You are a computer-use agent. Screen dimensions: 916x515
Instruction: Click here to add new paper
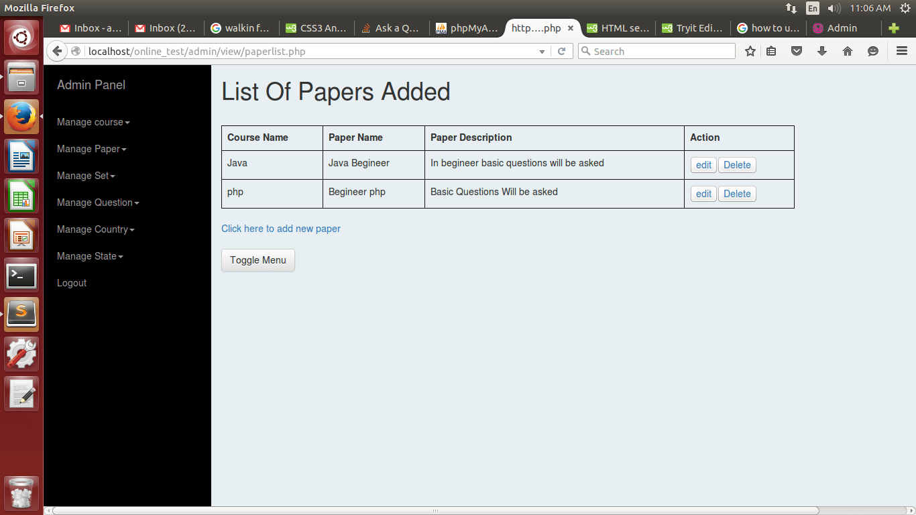[281, 229]
